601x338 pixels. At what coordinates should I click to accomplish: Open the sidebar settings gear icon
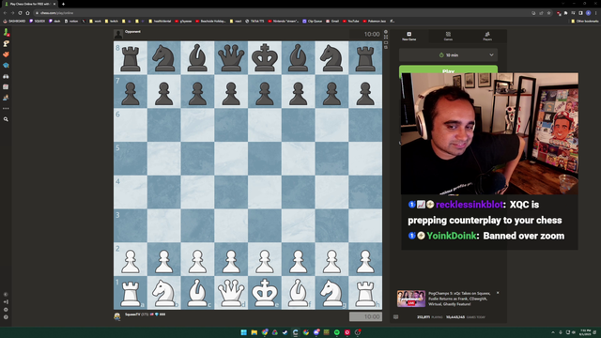click(x=6, y=309)
